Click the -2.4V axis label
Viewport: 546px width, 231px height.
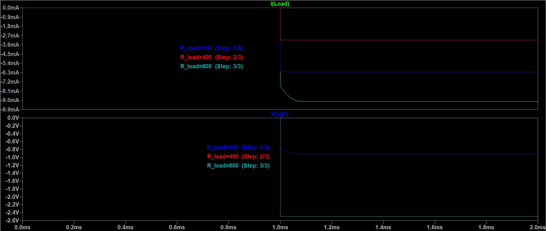(12, 213)
